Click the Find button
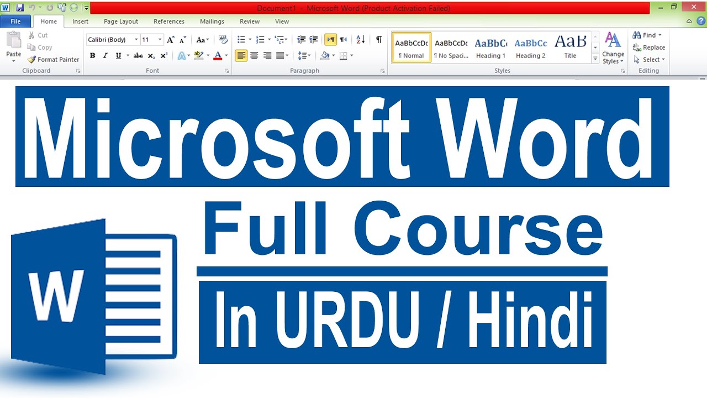 point(647,35)
